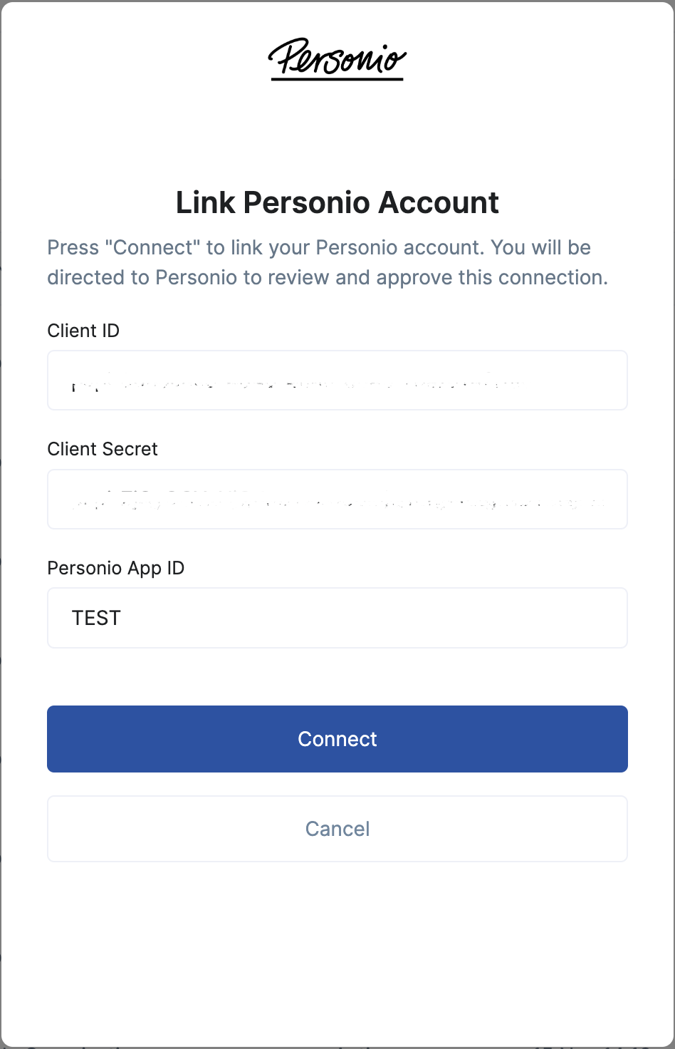Click inside the Client Secret field
This screenshot has height=1049, width=675.
pyautogui.click(x=337, y=499)
